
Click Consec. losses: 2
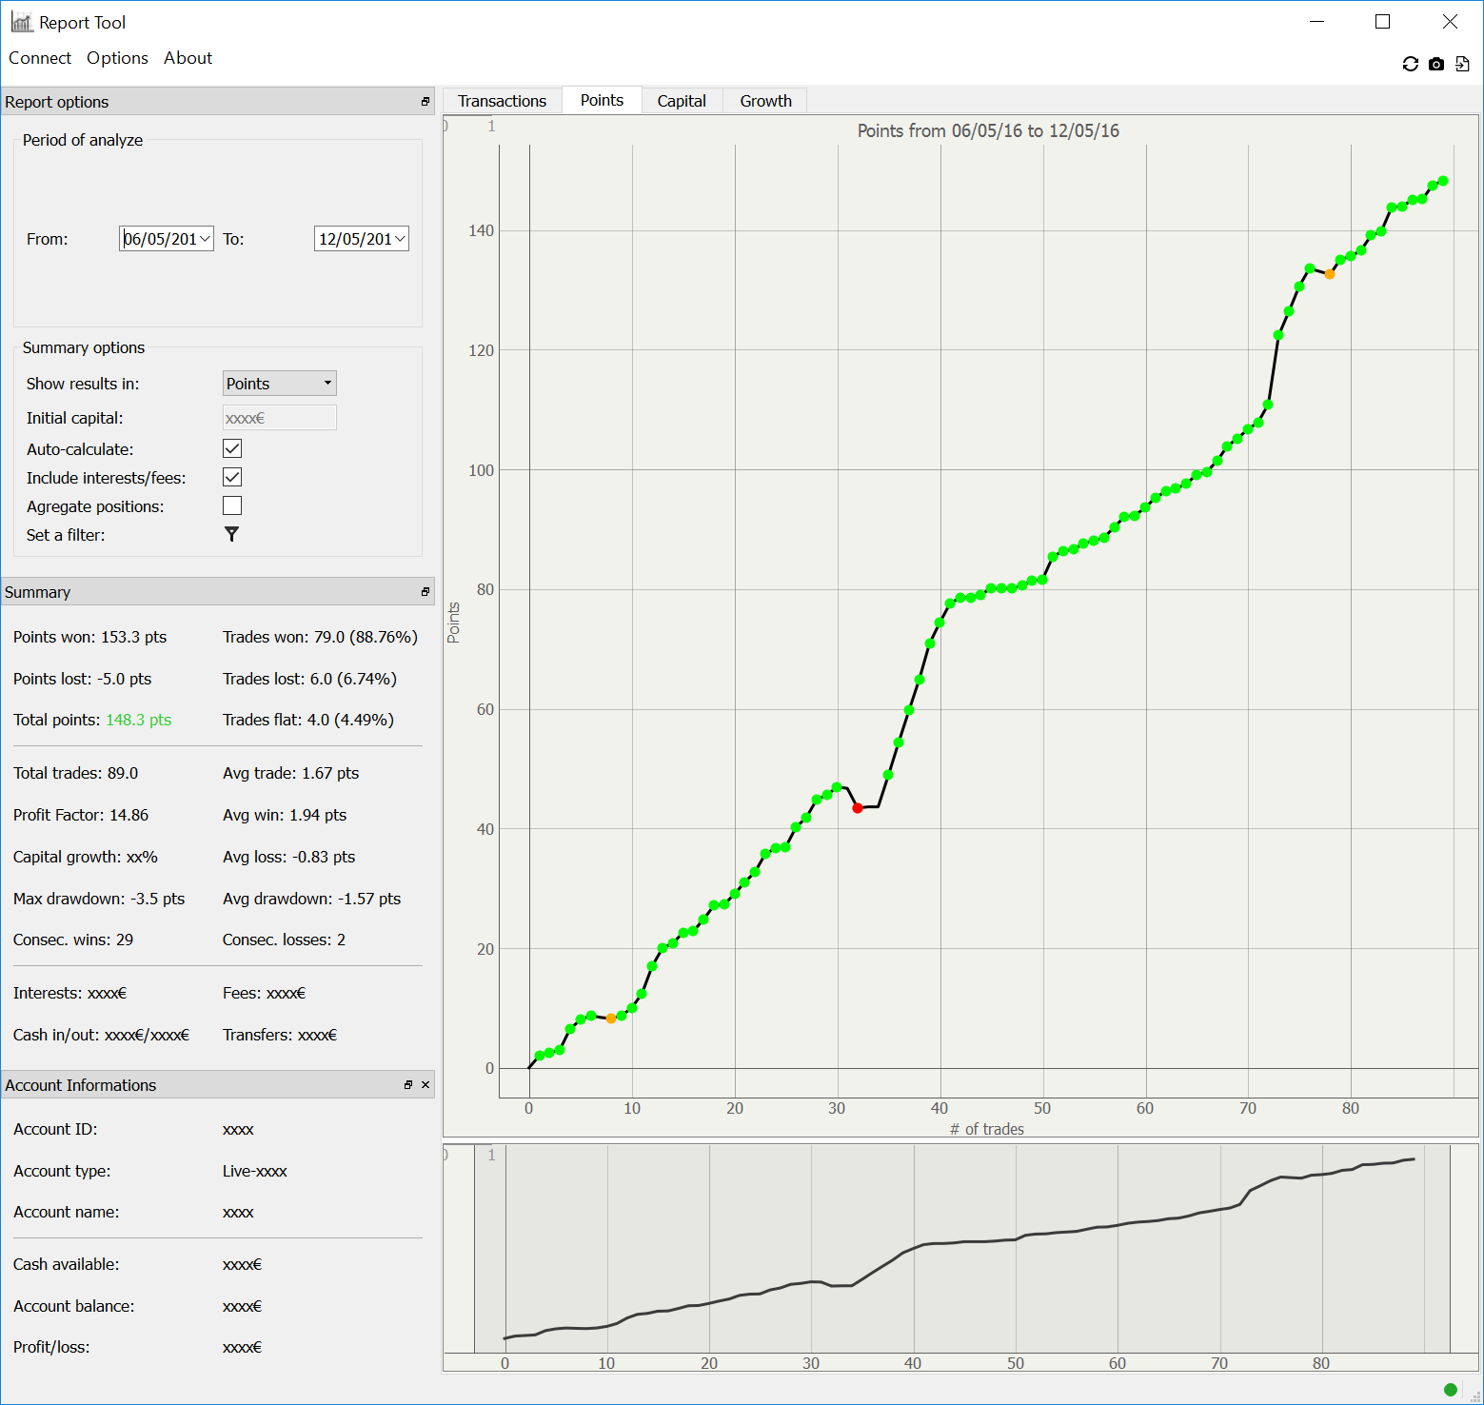tap(285, 940)
